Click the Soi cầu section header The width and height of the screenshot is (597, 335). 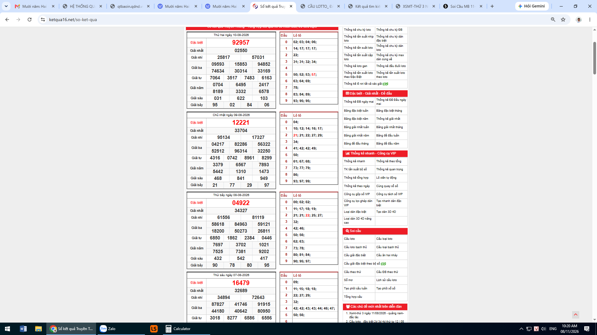click(x=375, y=231)
